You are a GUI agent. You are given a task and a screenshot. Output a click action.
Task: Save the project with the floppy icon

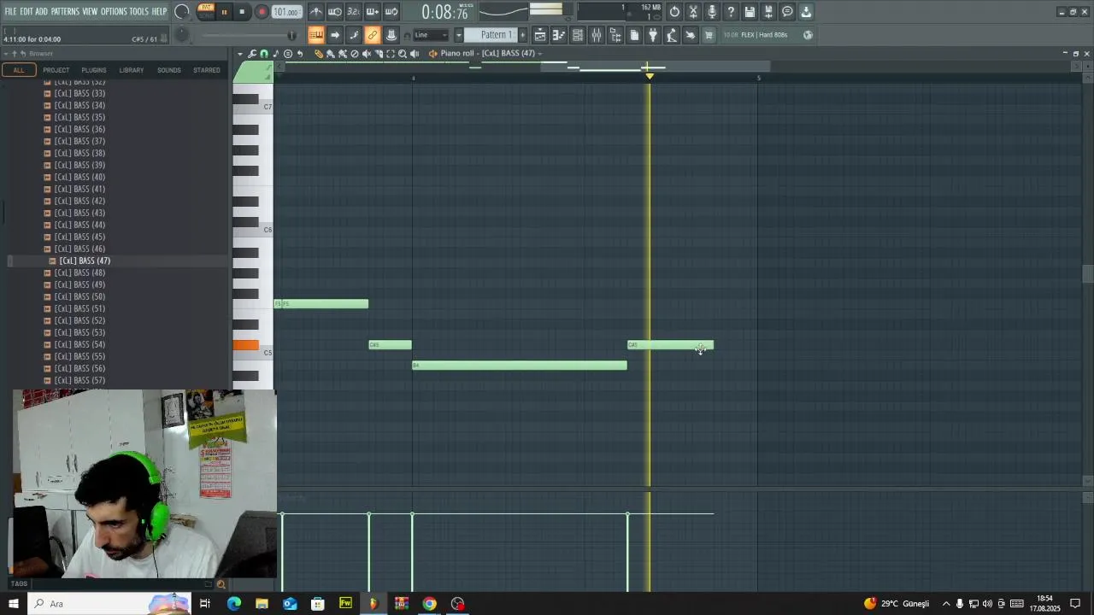[750, 12]
